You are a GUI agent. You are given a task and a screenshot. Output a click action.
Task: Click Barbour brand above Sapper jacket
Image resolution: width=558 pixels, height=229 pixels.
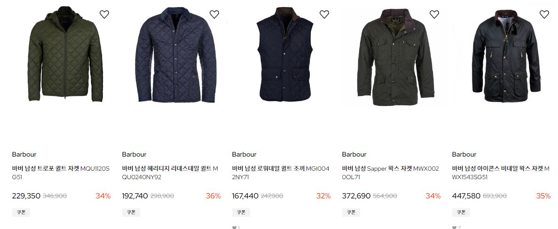pos(354,154)
